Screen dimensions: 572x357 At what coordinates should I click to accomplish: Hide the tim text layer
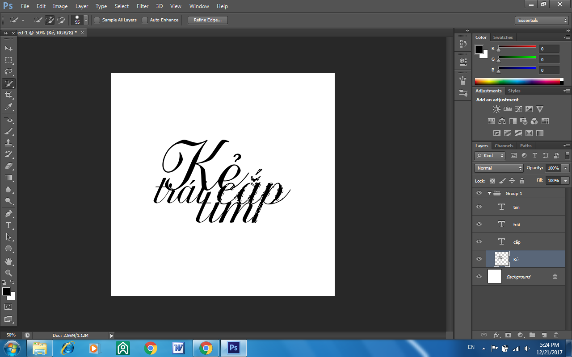click(x=479, y=207)
